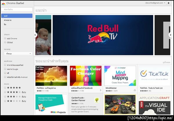Screen dimensions: 174x121
Task: Click the Google Drive icon on MindMeister card
Action: [x=135, y=90]
